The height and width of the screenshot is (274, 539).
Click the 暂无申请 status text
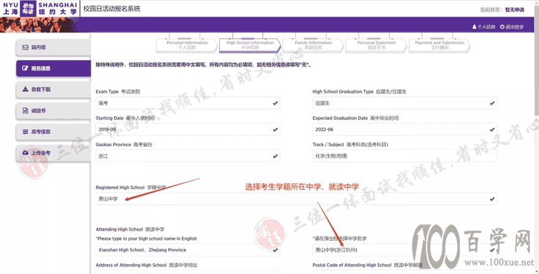[x=514, y=10]
